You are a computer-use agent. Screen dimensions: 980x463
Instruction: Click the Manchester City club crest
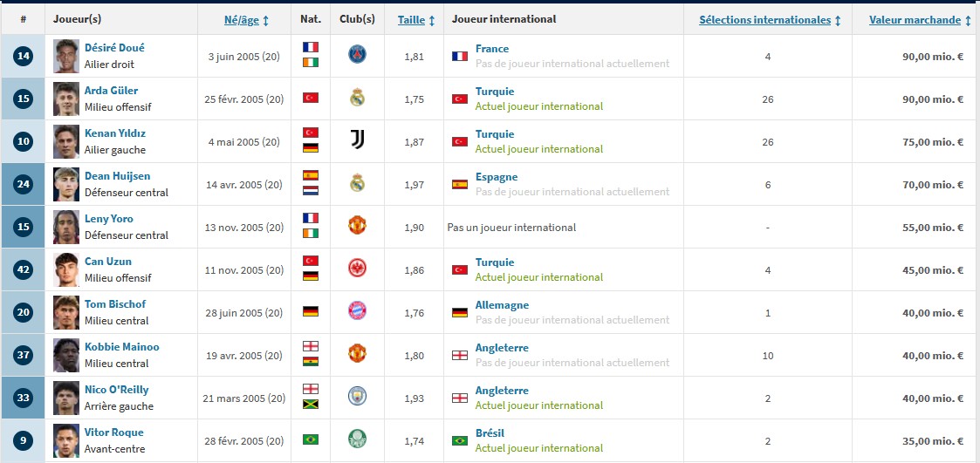point(357,397)
